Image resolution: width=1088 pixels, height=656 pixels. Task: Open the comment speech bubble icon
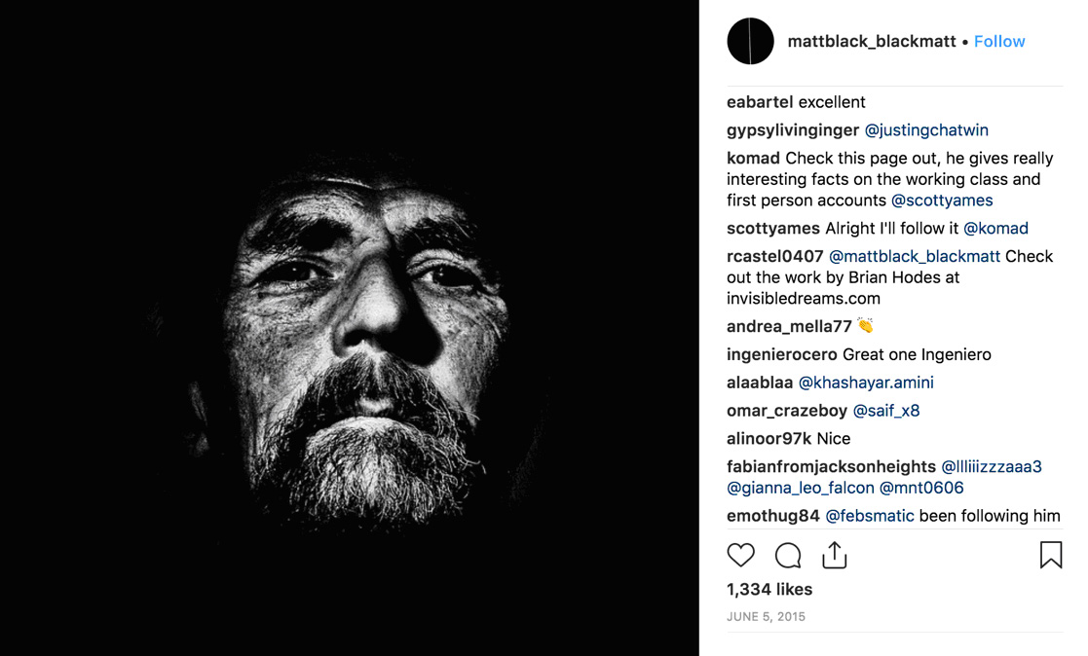[x=788, y=555]
